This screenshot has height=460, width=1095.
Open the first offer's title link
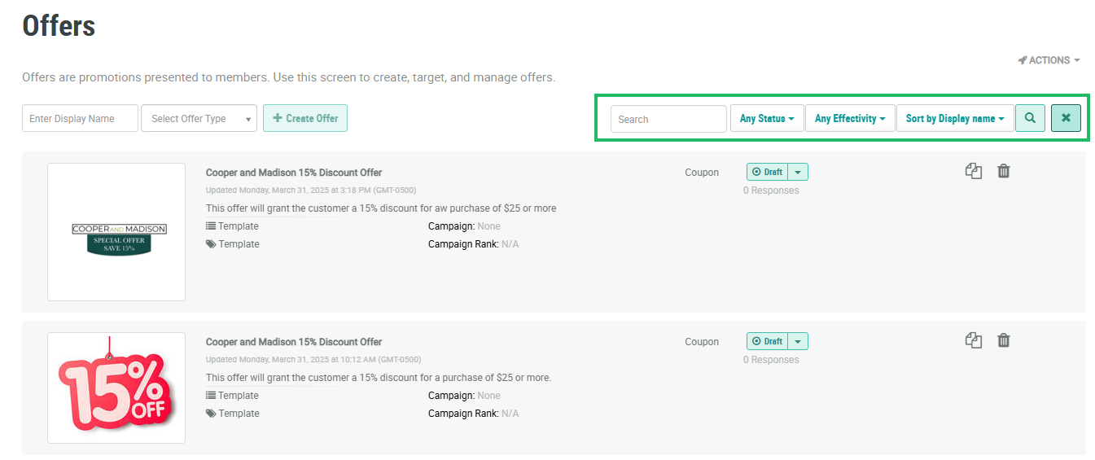[293, 173]
